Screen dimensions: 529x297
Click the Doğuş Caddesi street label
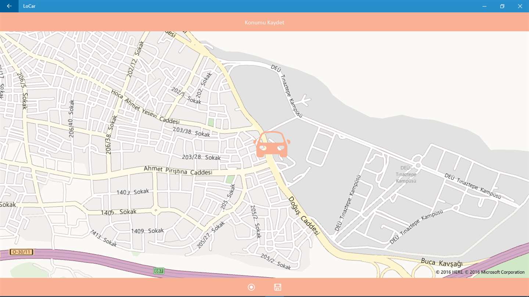click(x=305, y=215)
